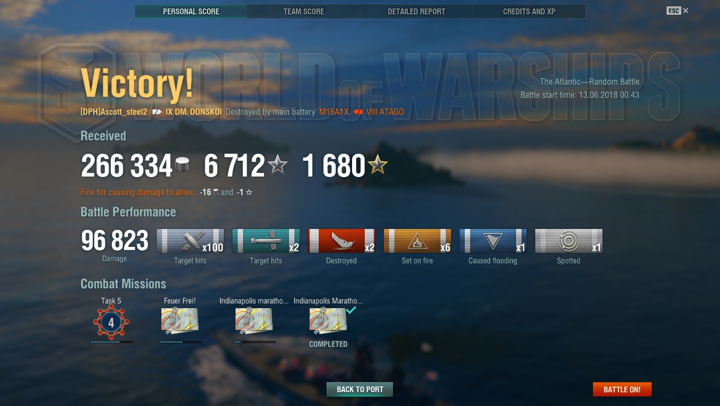Click the Task 5 progress bar
The width and height of the screenshot is (720, 406).
point(111,342)
